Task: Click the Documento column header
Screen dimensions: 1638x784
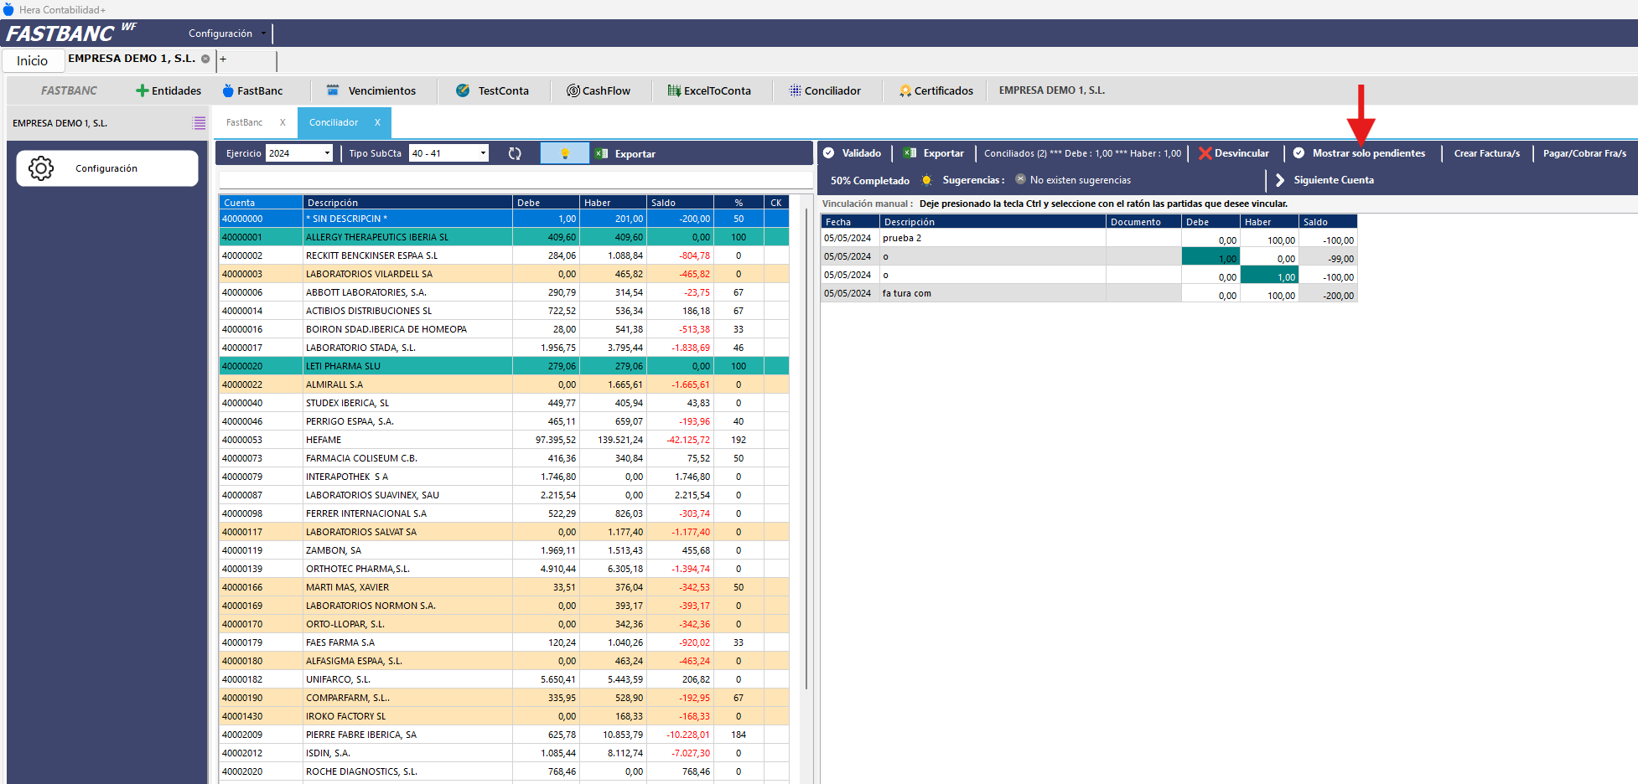Action: point(1143,222)
